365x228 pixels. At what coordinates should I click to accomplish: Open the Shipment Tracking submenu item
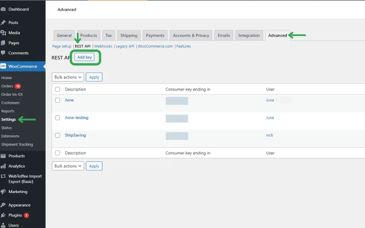pyautogui.click(x=17, y=144)
